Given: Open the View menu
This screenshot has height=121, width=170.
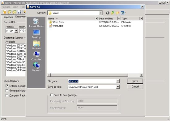Looking at the screenshot, I should tap(15, 7).
